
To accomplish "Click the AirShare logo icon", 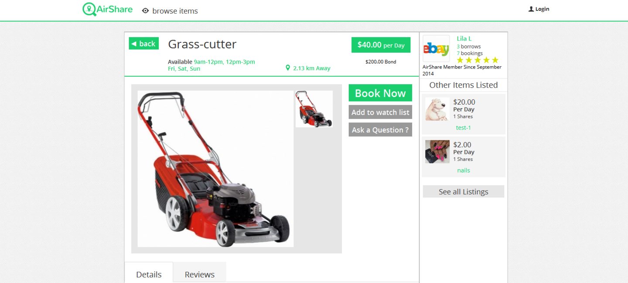I will tap(89, 9).
